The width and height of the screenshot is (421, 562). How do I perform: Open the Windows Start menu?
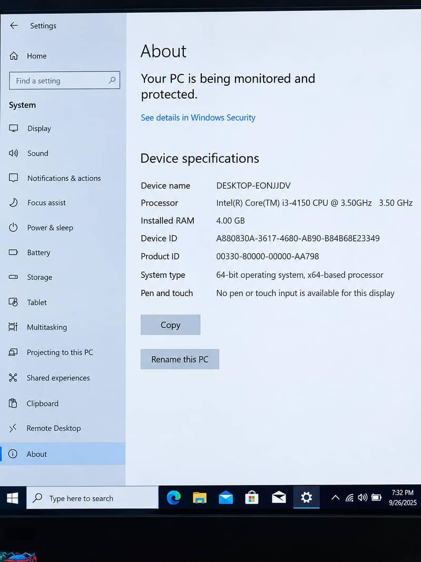click(13, 498)
